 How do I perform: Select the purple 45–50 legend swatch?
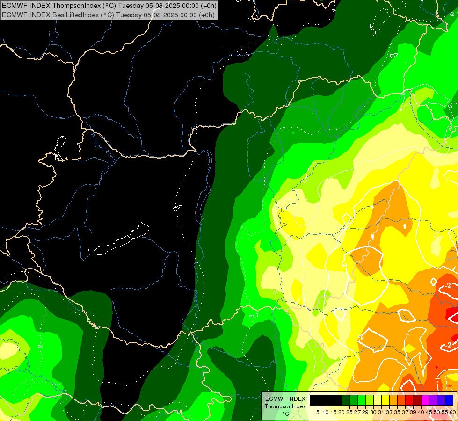pyautogui.click(x=433, y=400)
